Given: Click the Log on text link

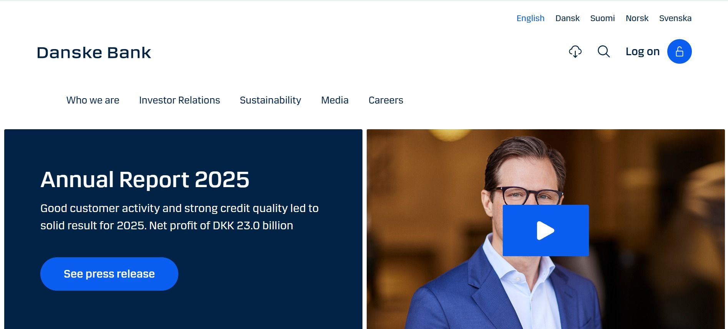Looking at the screenshot, I should point(642,51).
